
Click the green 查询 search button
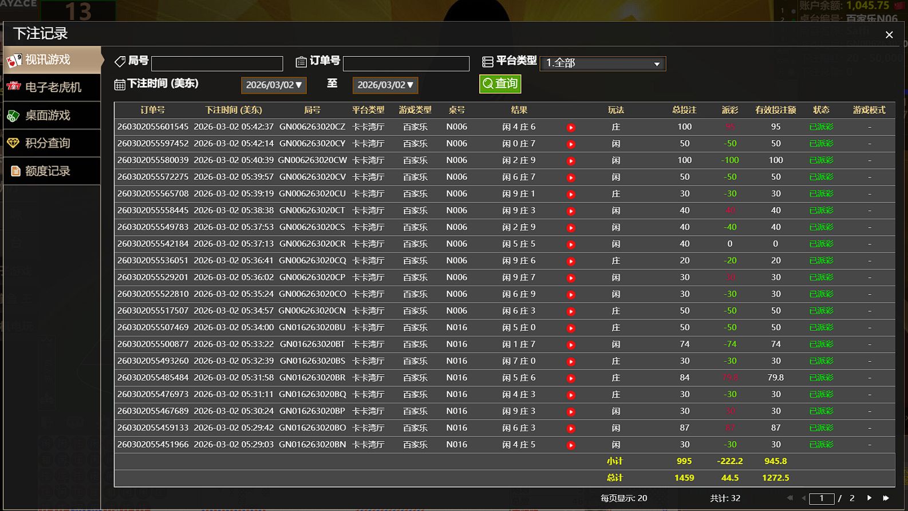(x=500, y=84)
